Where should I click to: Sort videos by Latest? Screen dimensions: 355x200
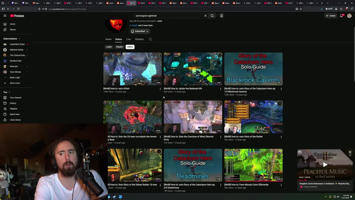109,47
